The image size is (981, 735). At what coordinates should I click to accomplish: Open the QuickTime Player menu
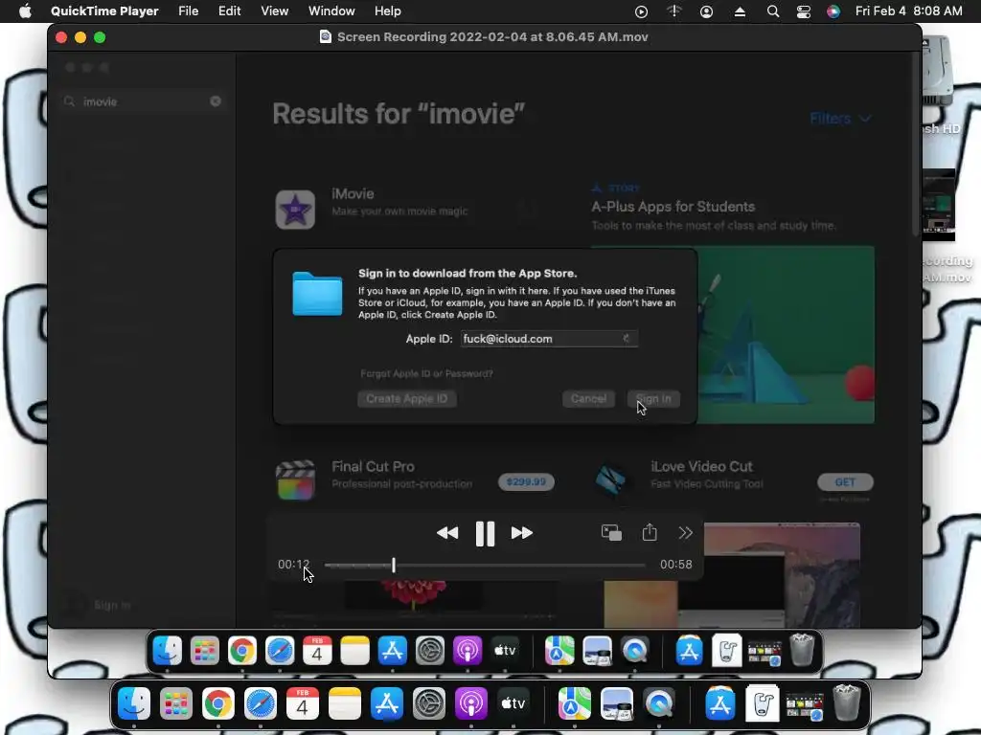click(104, 11)
